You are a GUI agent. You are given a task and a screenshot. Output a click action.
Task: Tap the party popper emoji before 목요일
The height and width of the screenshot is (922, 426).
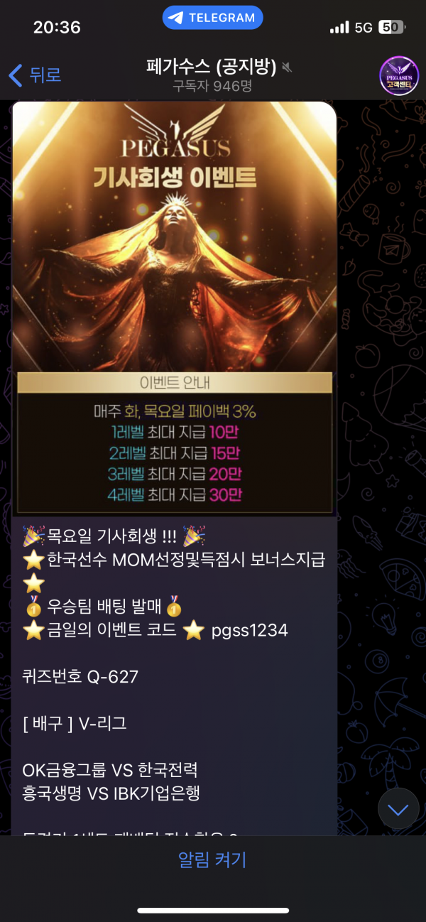[x=33, y=536]
